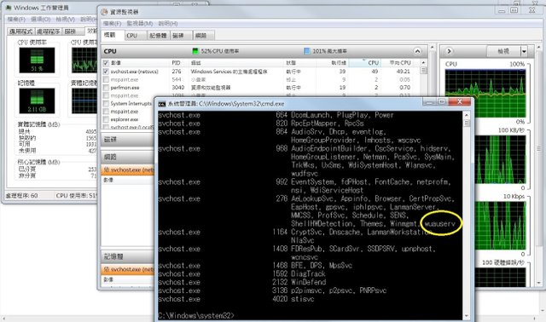546x322 pixels.
Task: Click the filter icon on the network svchost.exe row
Action: click(x=106, y=170)
